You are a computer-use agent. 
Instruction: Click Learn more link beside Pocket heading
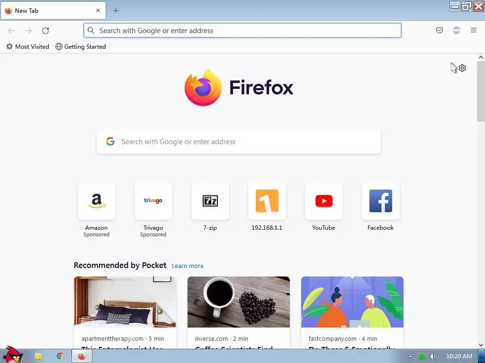tap(188, 266)
